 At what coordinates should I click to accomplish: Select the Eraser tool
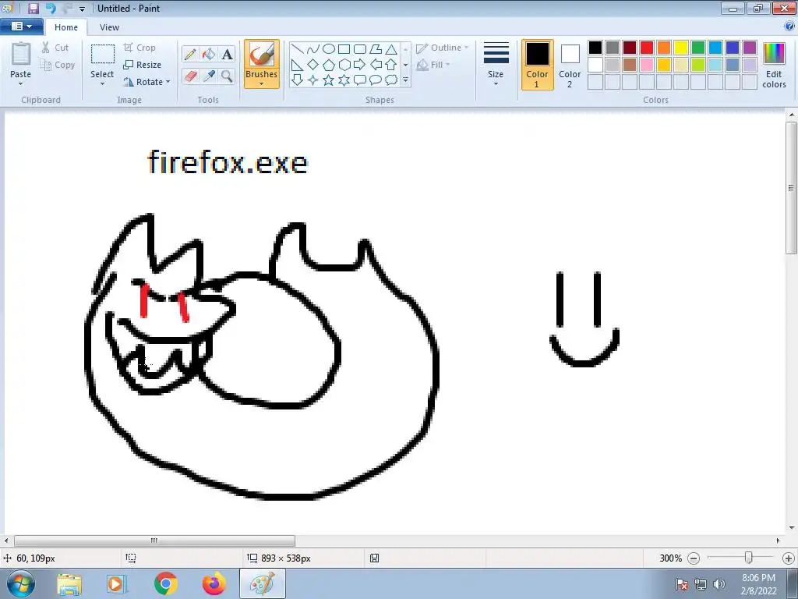190,76
